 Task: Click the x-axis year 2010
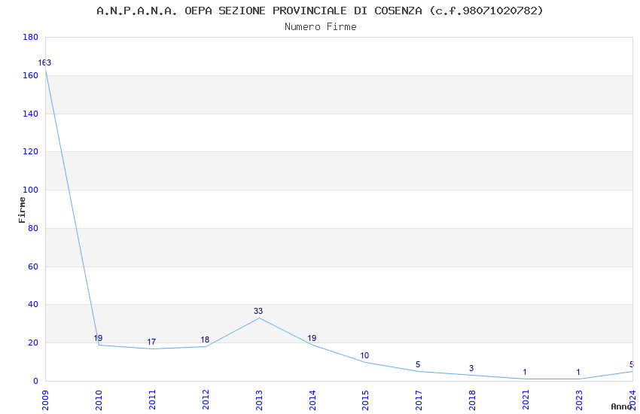click(x=99, y=400)
